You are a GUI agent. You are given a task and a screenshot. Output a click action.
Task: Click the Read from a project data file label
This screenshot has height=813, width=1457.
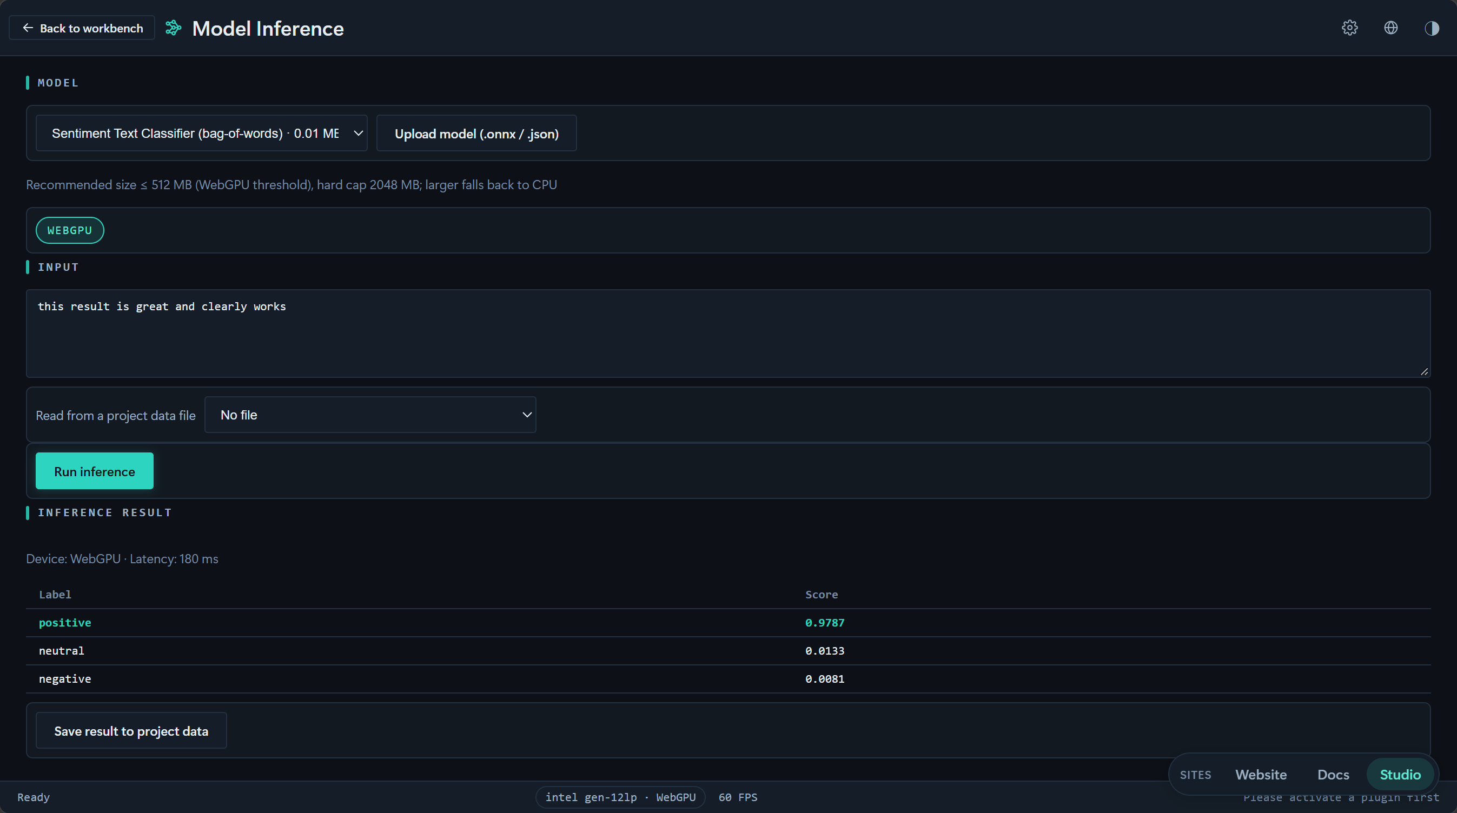(115, 416)
